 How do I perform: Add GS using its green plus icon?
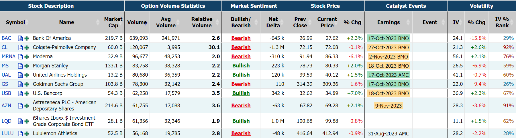click(x=27, y=84)
